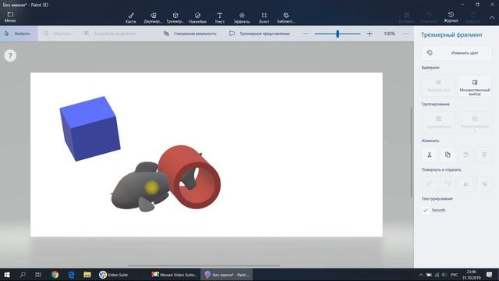499x281 pixels.
Task: Open the Наклейки (Stickers) tab
Action: click(197, 18)
